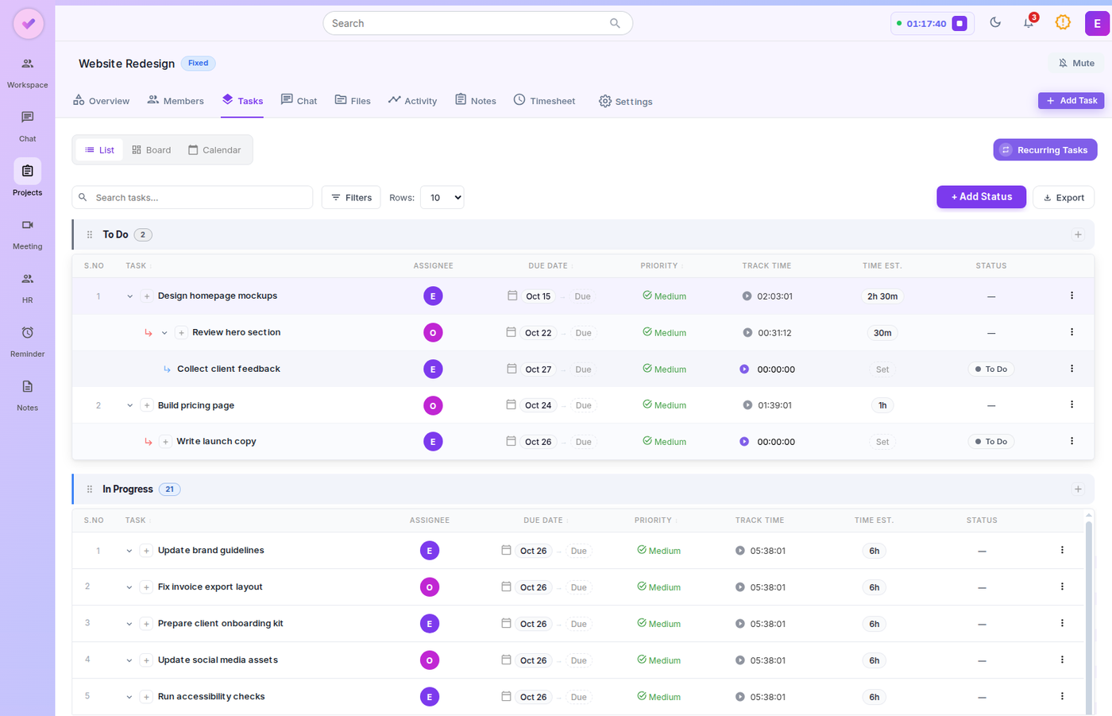Open the Timesheet tab
Viewport: 1112px width, 716px height.
coord(544,101)
